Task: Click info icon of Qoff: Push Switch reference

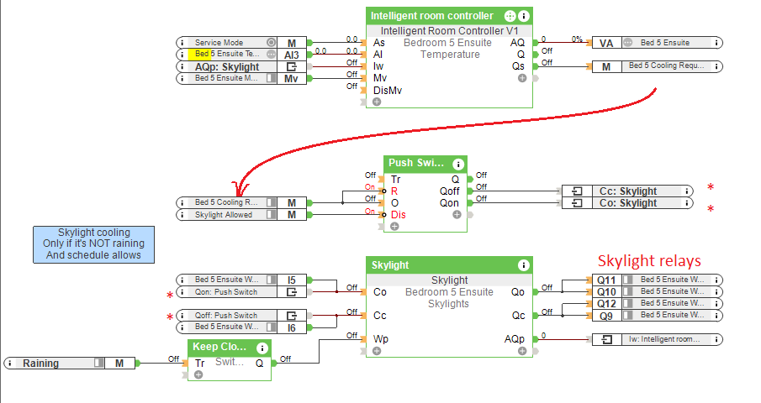Action: click(182, 316)
